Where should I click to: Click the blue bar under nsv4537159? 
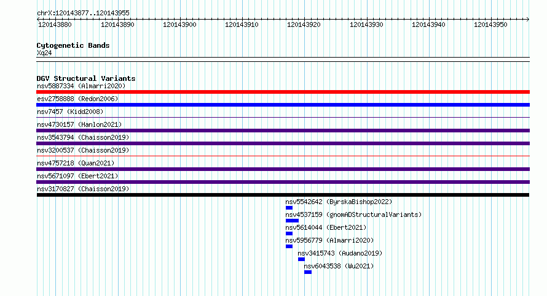[x=292, y=221]
